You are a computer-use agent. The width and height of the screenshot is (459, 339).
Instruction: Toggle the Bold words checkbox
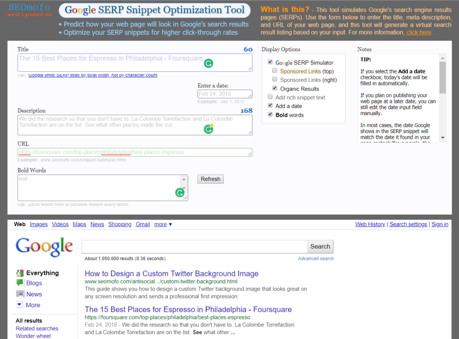[x=270, y=114]
